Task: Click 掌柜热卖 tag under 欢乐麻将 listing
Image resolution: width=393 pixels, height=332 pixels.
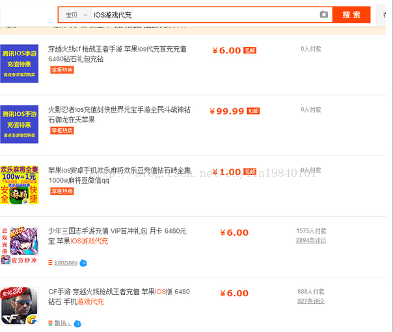Action: (62, 191)
